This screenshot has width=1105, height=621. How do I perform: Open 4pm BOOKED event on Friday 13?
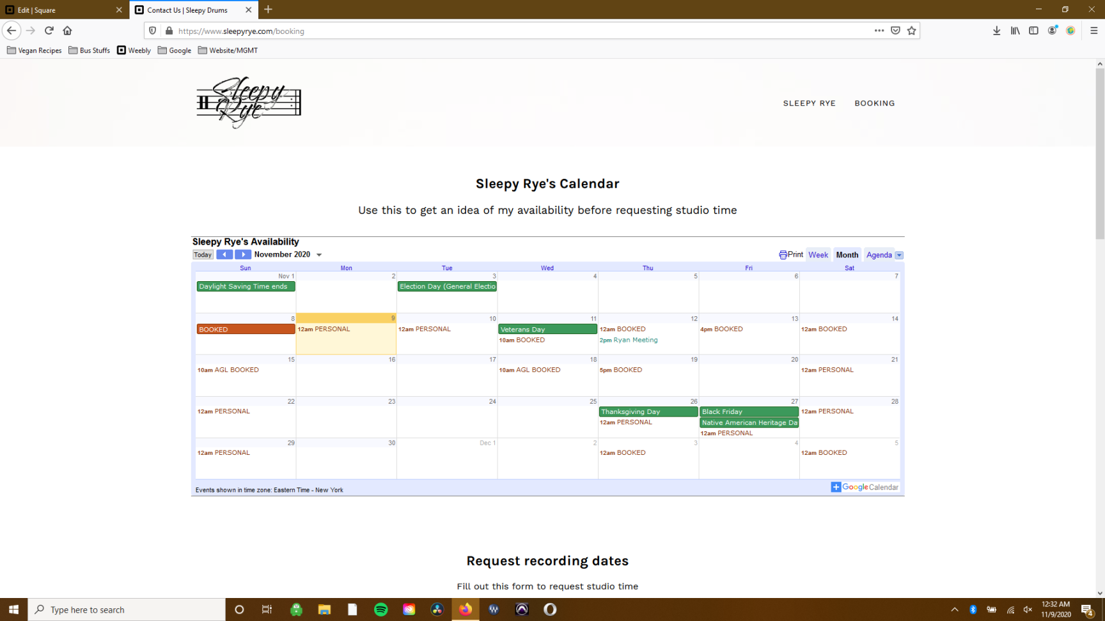[721, 329]
